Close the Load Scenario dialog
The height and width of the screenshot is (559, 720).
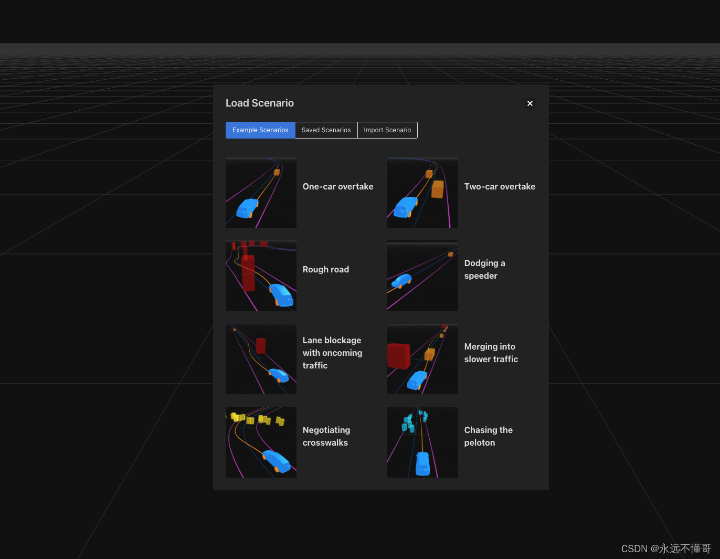coord(530,103)
